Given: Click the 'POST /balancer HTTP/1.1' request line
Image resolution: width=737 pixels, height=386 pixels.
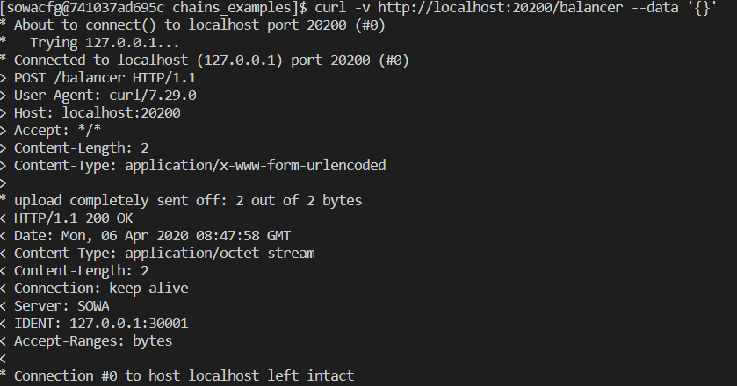Looking at the screenshot, I should 98,77.
